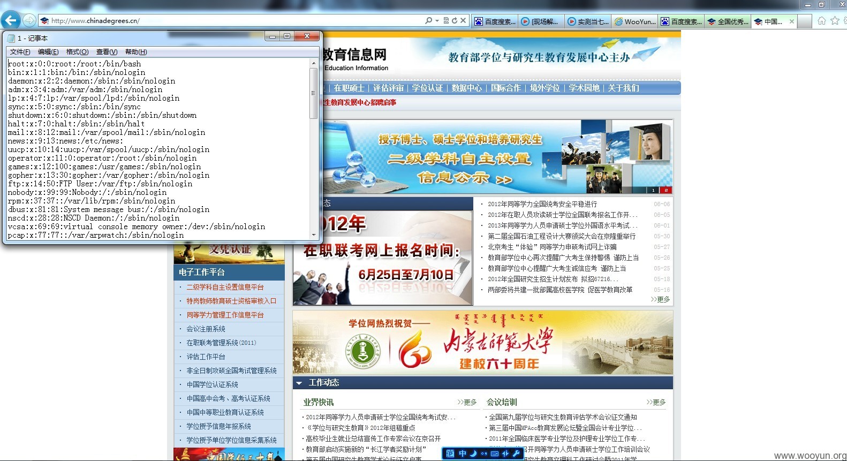The width and height of the screenshot is (847, 461).
Task: Click the browser Back arrow button
Action: (x=11, y=21)
